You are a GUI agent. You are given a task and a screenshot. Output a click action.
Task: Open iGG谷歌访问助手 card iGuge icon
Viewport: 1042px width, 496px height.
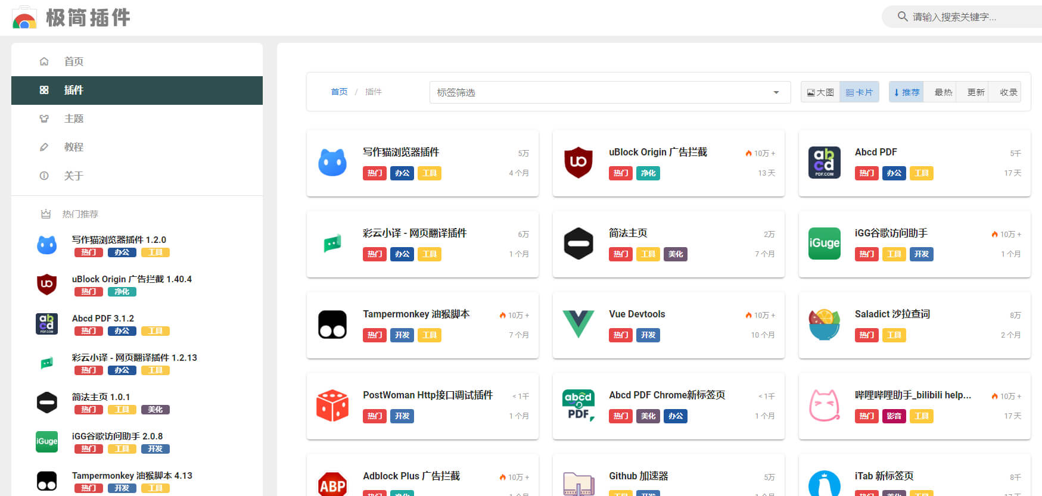pos(825,244)
